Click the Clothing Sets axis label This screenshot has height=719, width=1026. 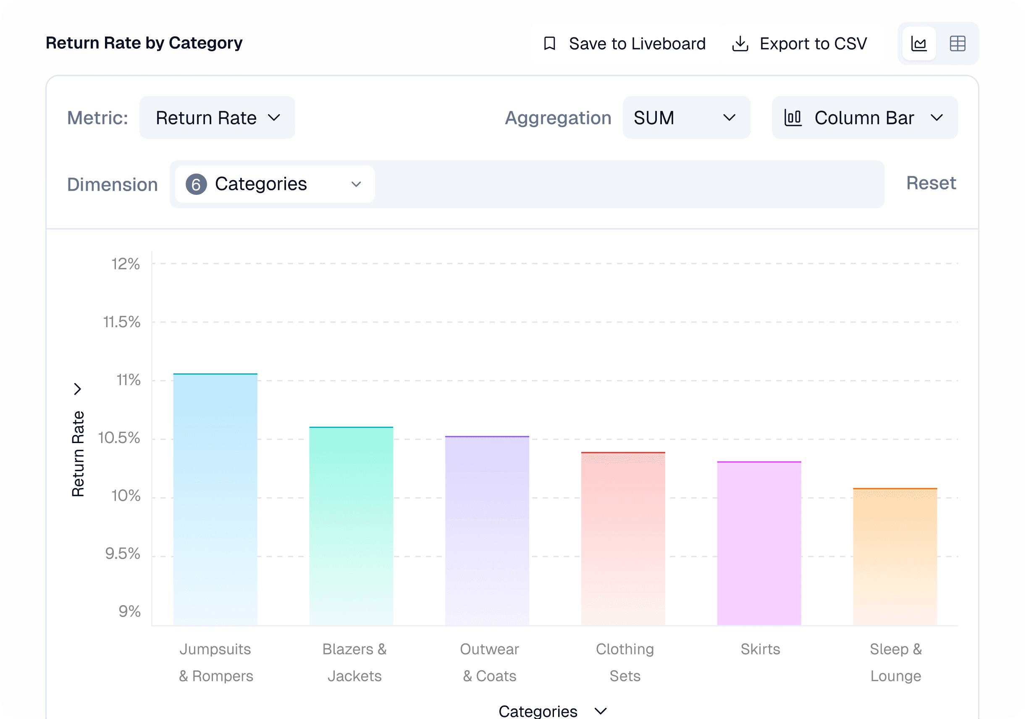625,662
